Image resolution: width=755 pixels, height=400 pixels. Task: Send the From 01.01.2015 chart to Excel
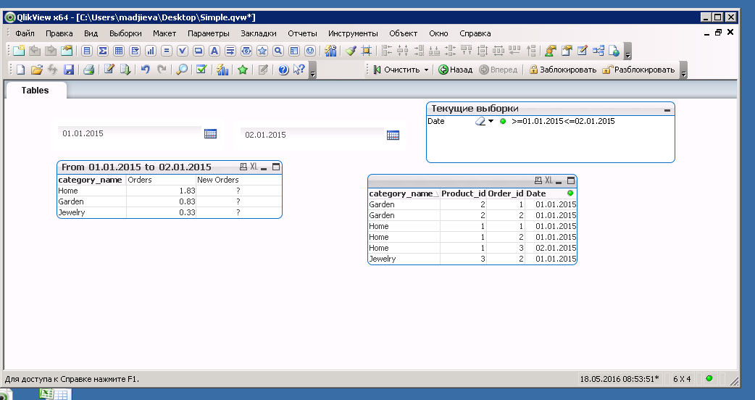pos(254,167)
